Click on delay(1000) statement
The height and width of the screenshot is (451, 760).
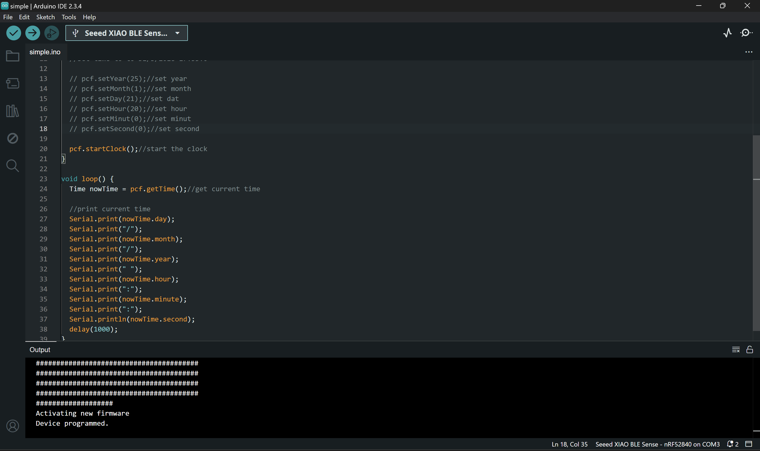pos(93,329)
